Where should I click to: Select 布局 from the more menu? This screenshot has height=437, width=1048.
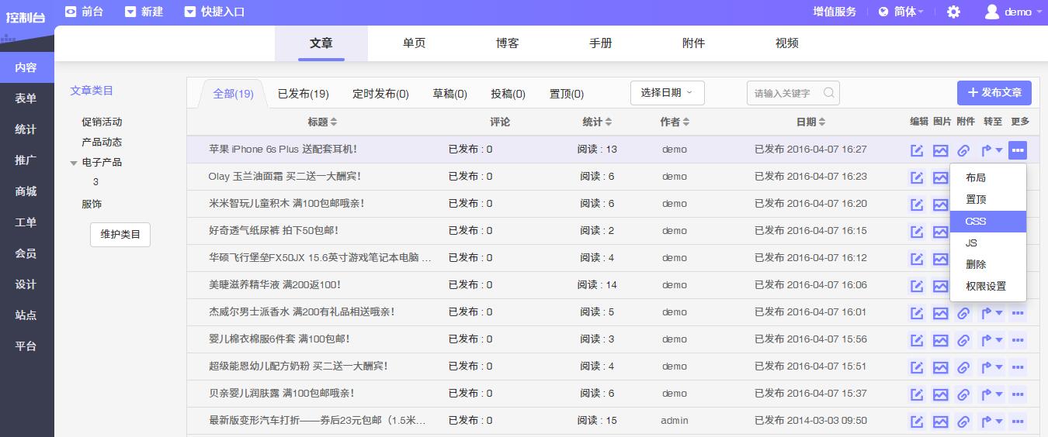point(987,178)
